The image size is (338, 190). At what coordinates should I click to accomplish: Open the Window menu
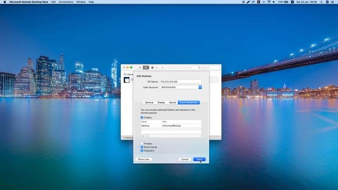click(81, 2)
